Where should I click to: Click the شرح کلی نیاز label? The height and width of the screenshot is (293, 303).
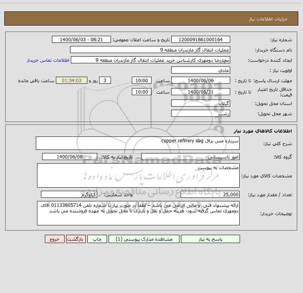point(278,144)
